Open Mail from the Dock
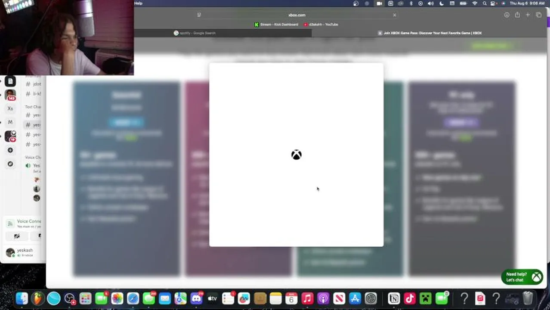The height and width of the screenshot is (310, 550). (x=165, y=298)
